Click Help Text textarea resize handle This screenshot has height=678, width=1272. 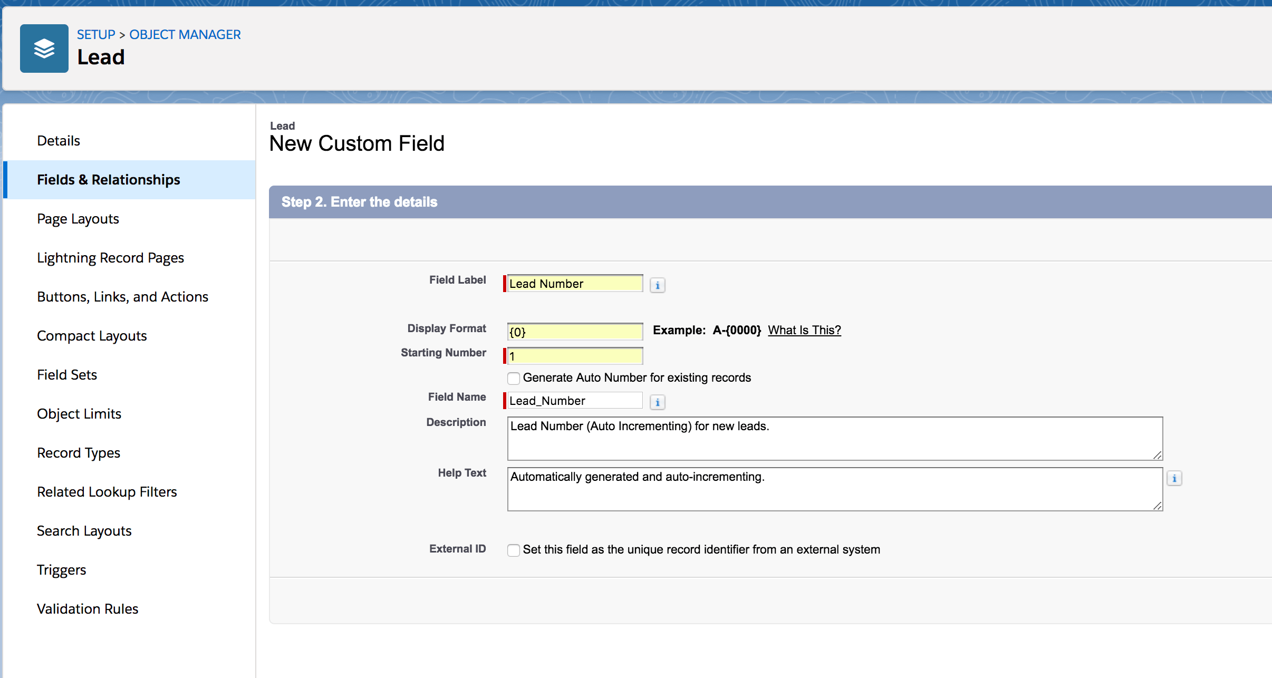tap(1157, 506)
